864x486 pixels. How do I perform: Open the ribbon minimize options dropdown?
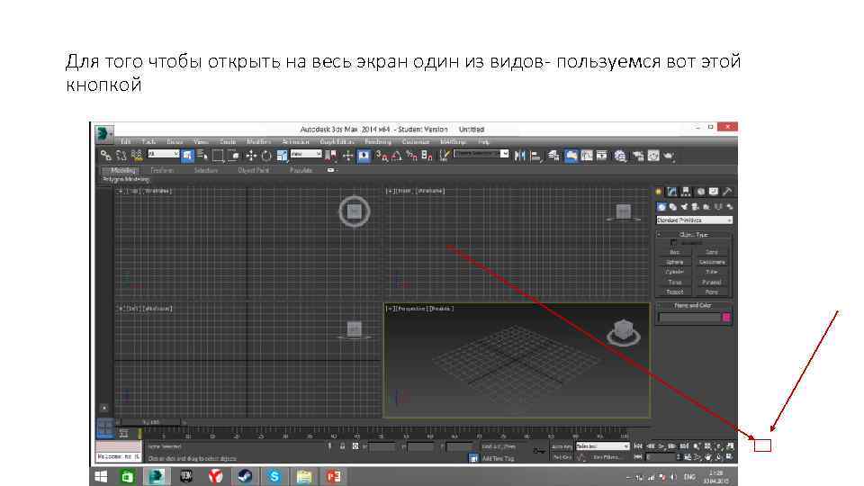click(x=330, y=170)
